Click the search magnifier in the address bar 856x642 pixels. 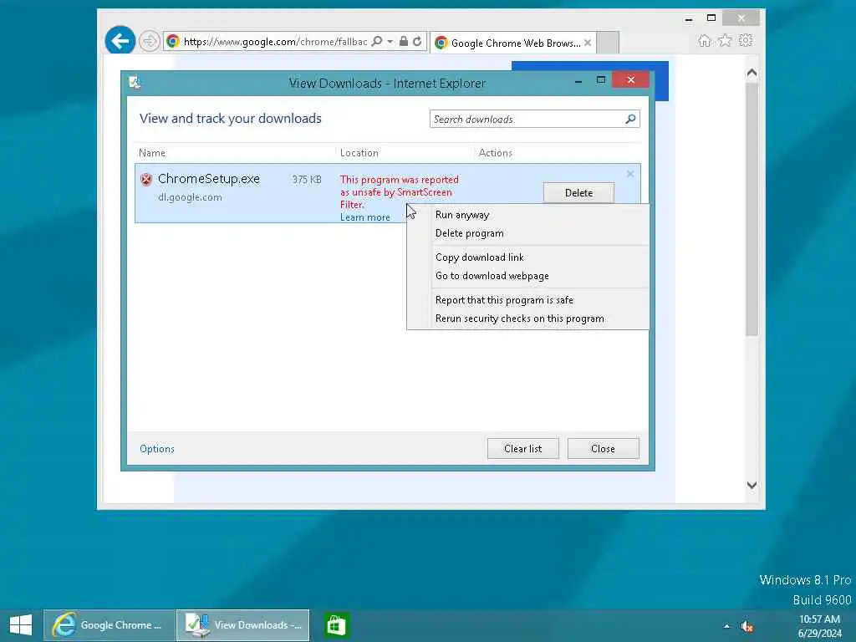pos(377,42)
